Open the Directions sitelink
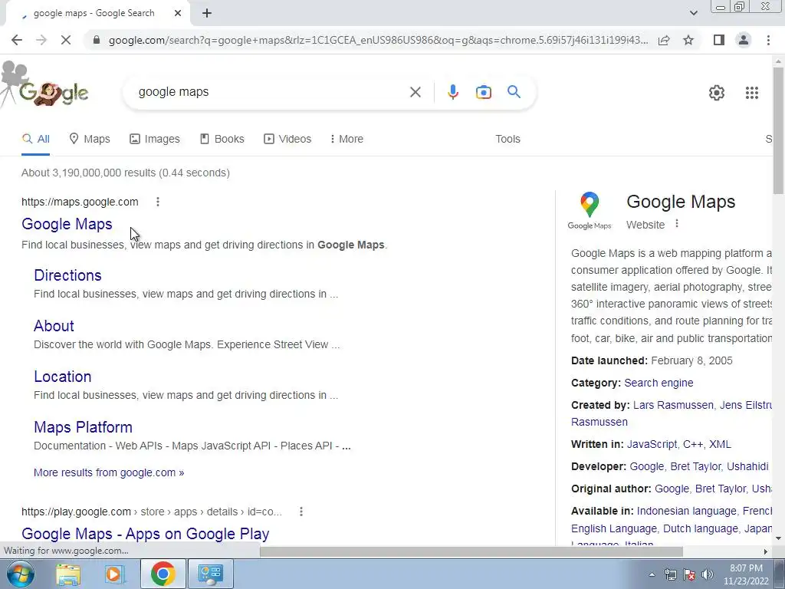 click(67, 275)
